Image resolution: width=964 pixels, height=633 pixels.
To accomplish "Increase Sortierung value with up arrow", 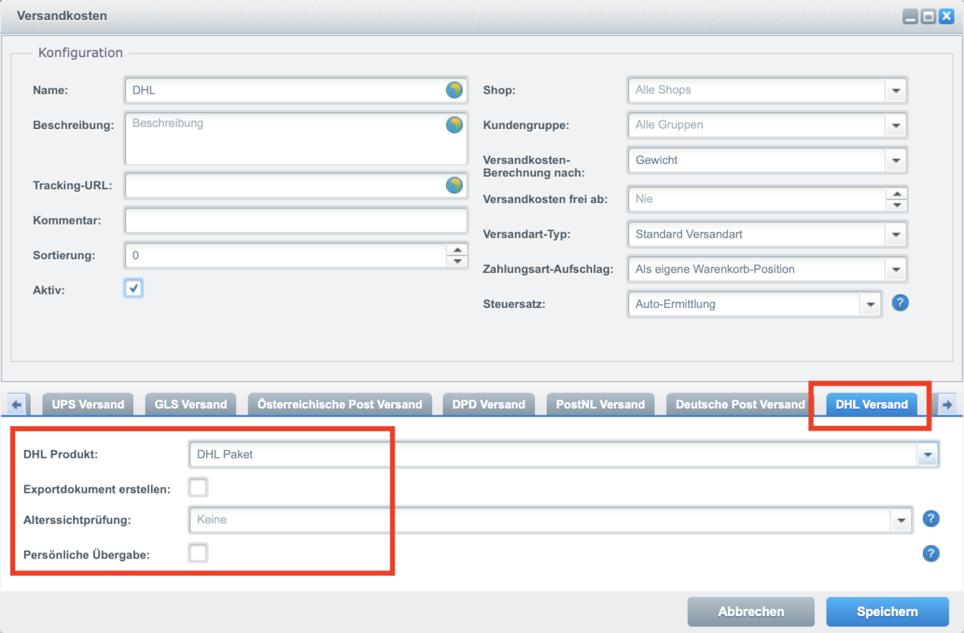I will coord(456,250).
